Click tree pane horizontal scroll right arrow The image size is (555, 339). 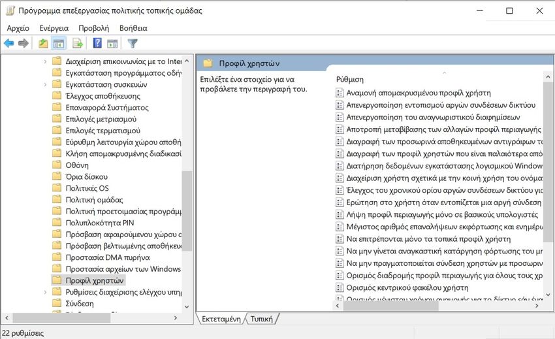176,317
